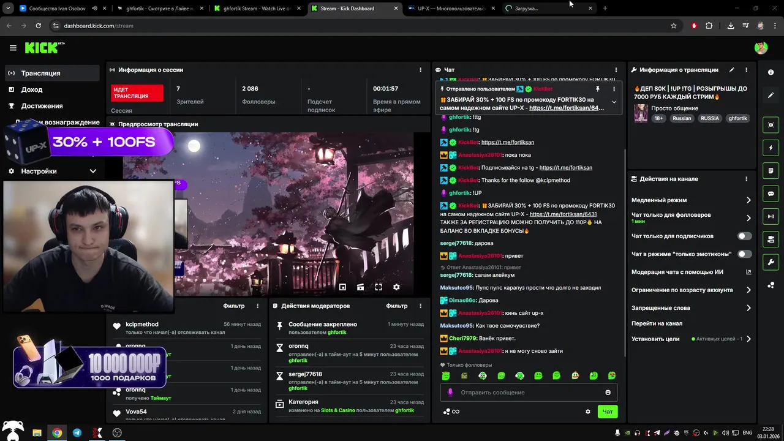The height and width of the screenshot is (441, 784).
Task: Switch to the UP-X browser tab
Action: [x=451, y=9]
